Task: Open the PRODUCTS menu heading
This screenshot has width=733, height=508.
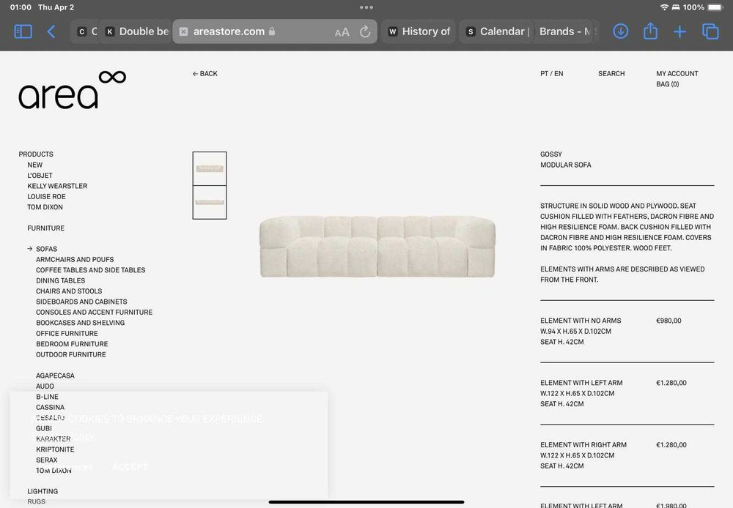Action: pos(36,154)
